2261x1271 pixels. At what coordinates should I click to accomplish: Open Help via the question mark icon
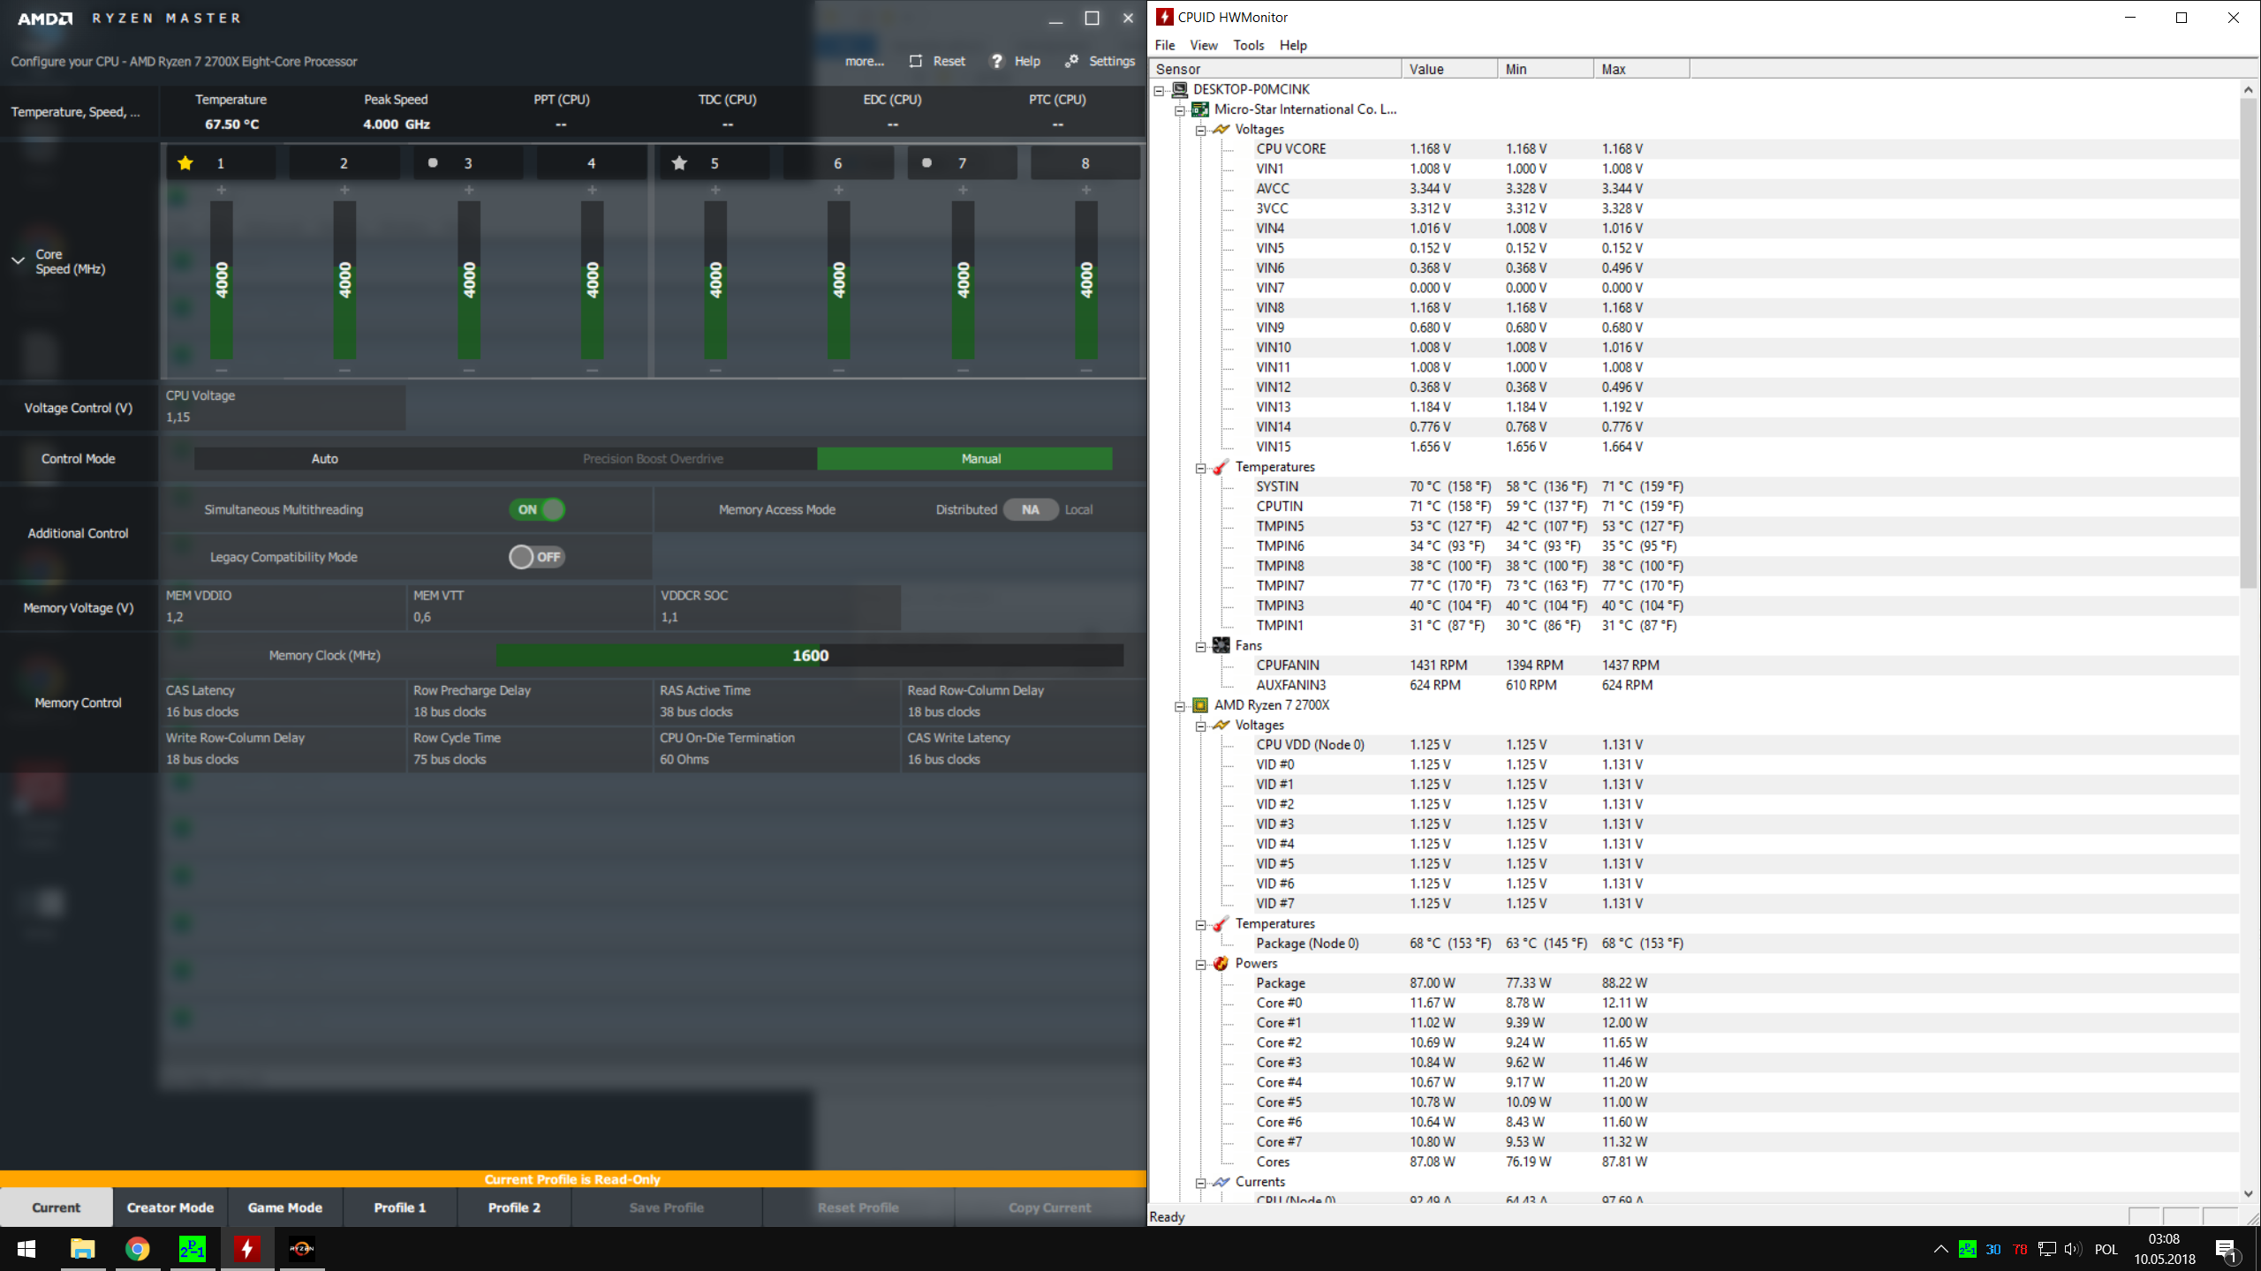click(997, 61)
